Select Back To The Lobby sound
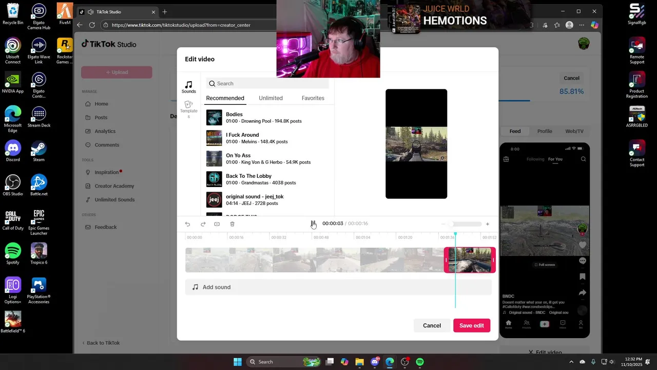657x370 pixels. click(267, 179)
